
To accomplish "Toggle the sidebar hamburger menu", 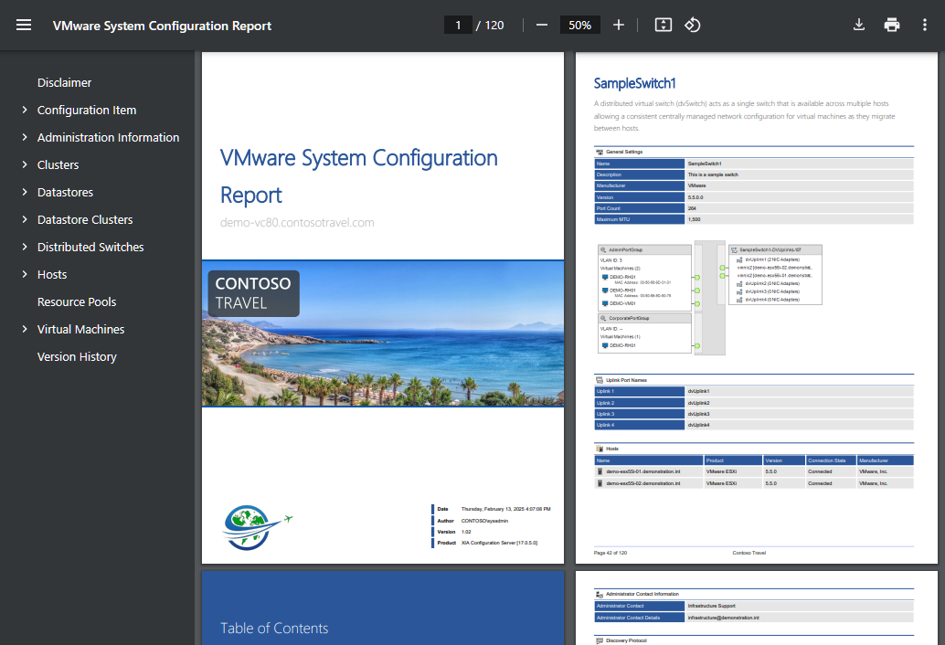I will click(x=24, y=25).
